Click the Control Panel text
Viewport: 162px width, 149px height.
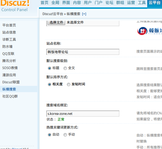15,10
